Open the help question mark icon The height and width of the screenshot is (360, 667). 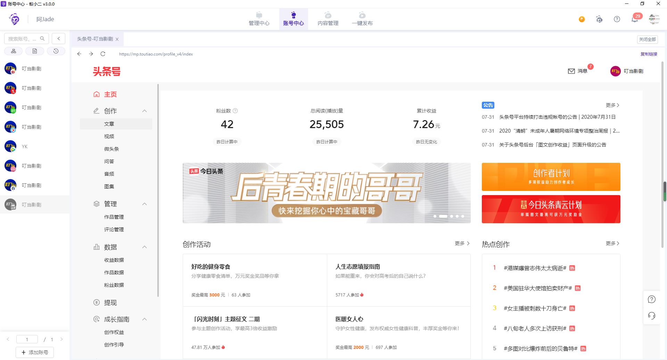[x=617, y=19]
